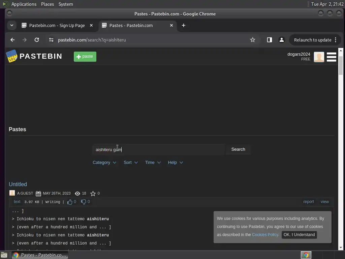This screenshot has width=345, height=259.
Task: Click the clock showing Tue Apr 2, 21:42
Action: pyautogui.click(x=327, y=4)
